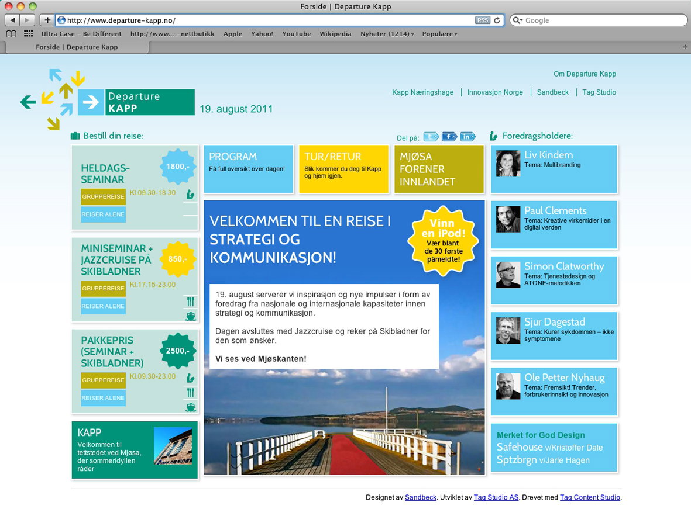This screenshot has height=509, width=691.
Task: Open the TUR/RETUR tile
Action: tap(343, 169)
